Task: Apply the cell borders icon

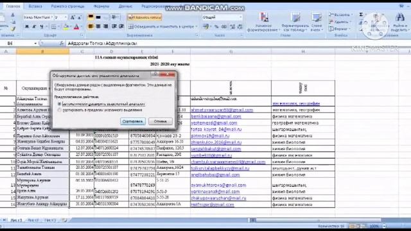Action: coord(53,27)
